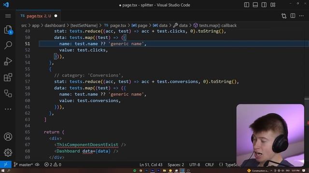
Task: Click publish to cloud icon in status bar
Action: [x=37, y=164]
